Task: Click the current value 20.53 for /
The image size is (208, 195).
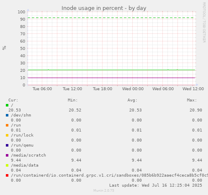Action: point(15,110)
